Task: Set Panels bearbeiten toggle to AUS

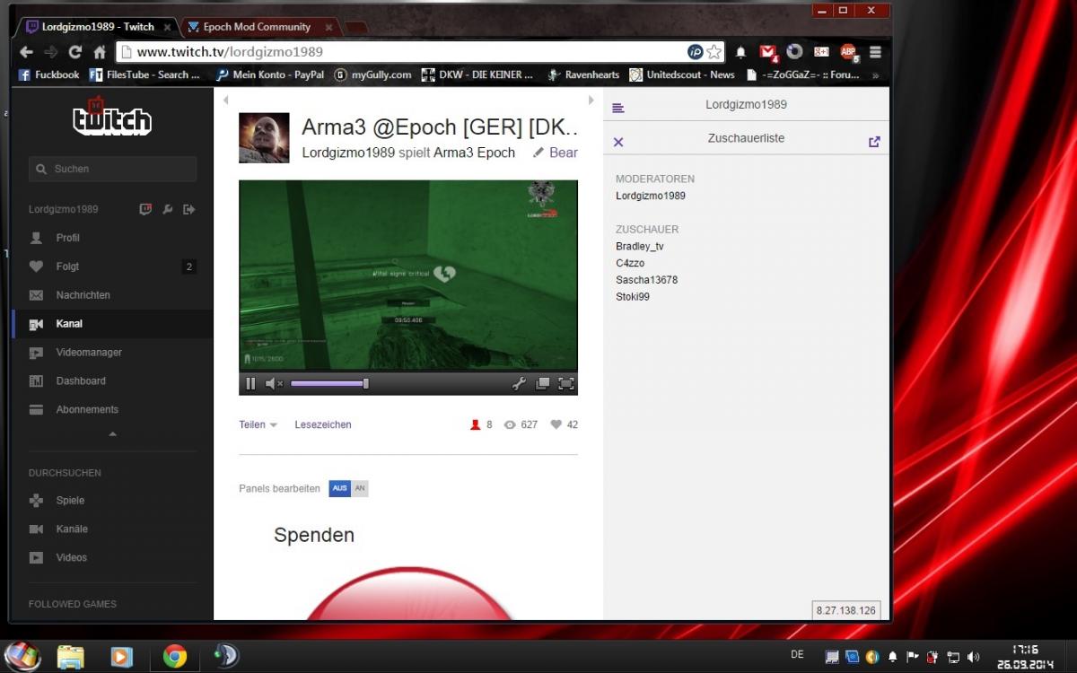Action: [340, 489]
